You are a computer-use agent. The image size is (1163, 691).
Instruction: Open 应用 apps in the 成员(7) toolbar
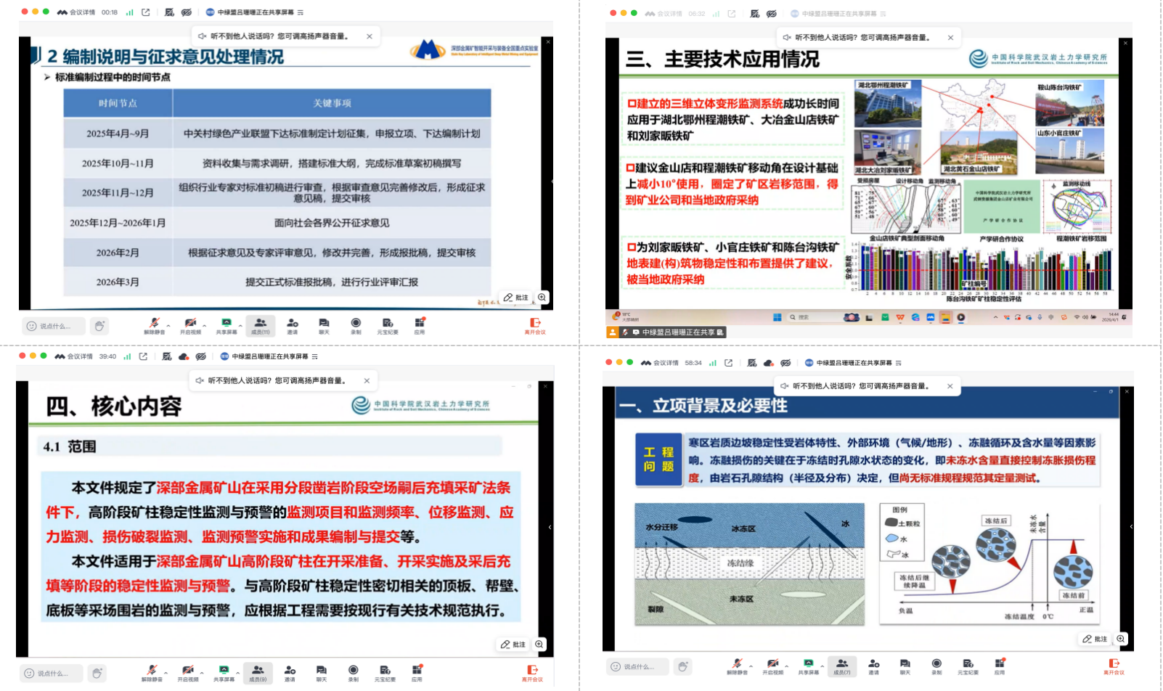pyautogui.click(x=1000, y=666)
